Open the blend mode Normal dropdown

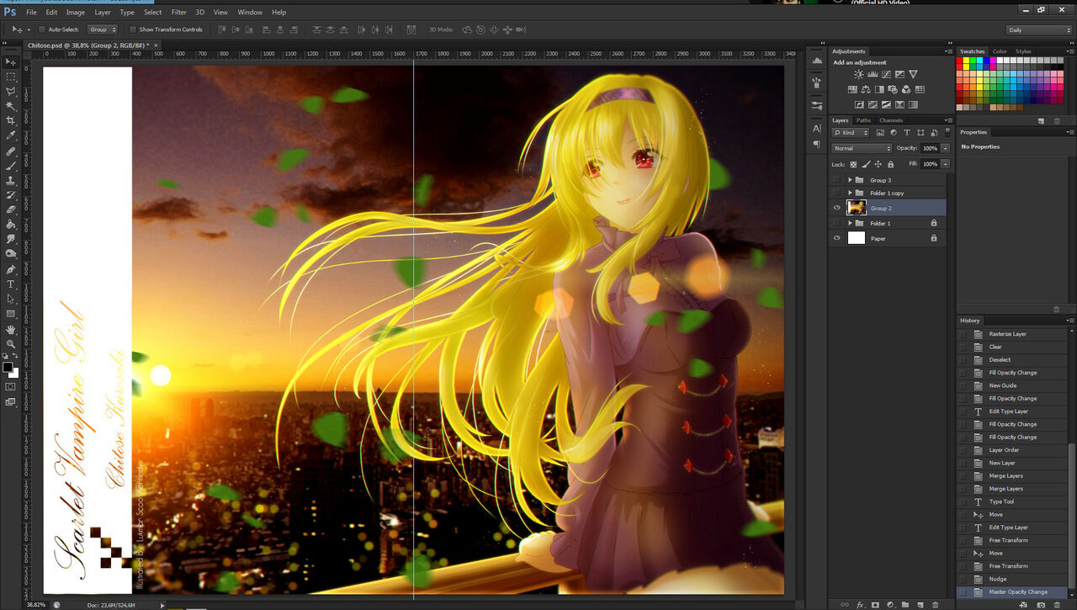tap(862, 148)
